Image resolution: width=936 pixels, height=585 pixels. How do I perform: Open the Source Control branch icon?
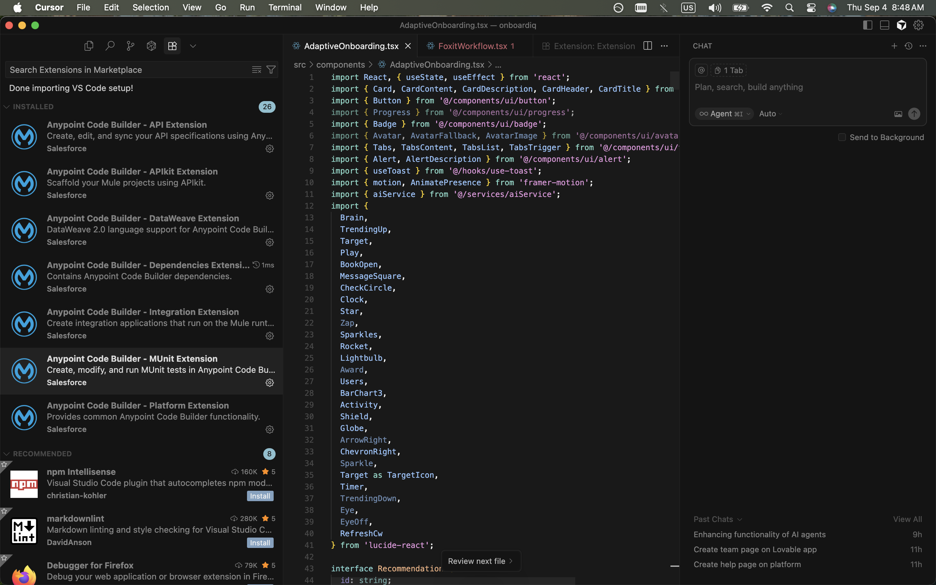click(130, 46)
